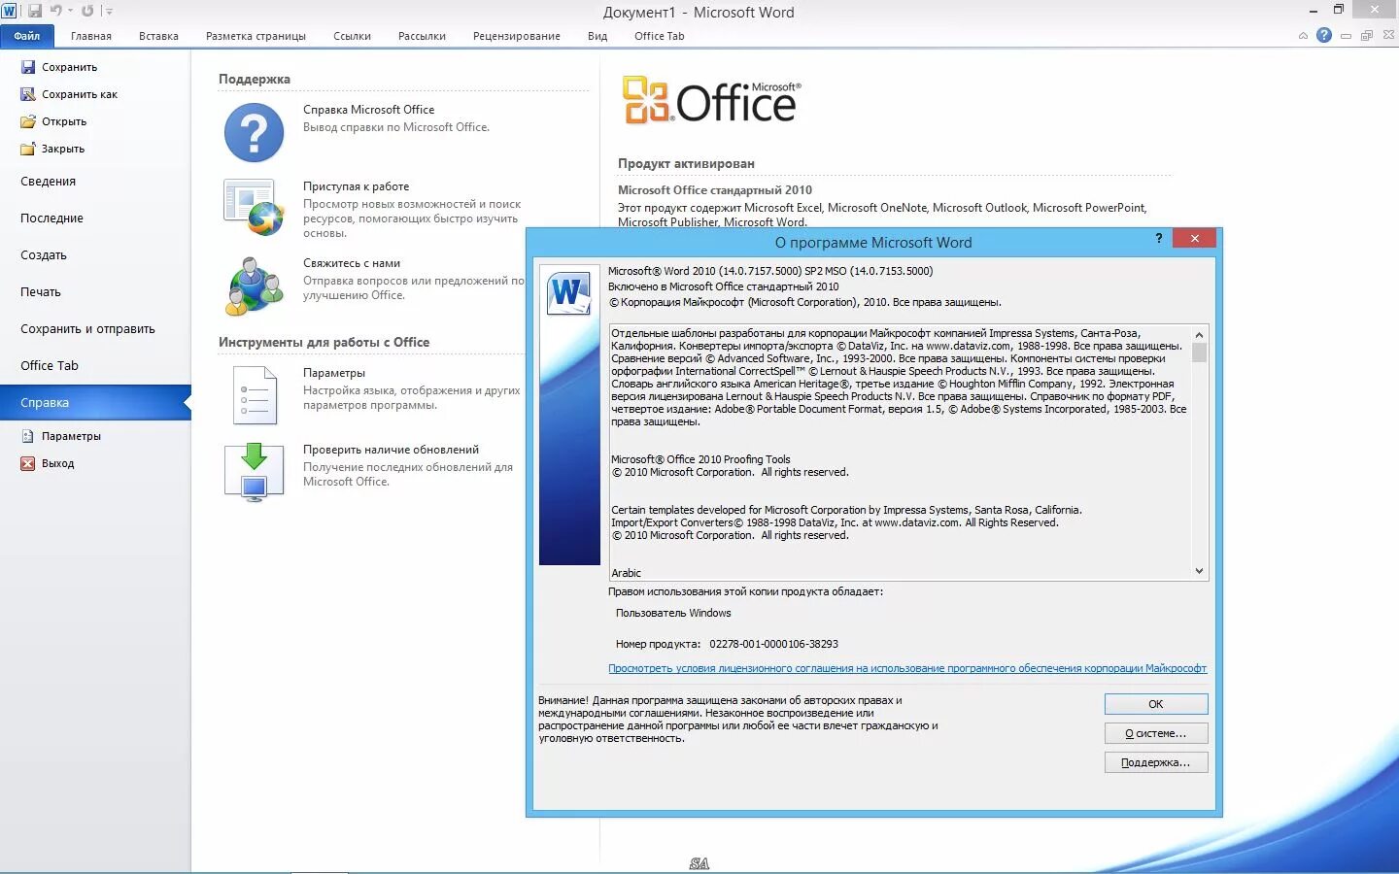1399x874 pixels.
Task: Click the blue Help question mark in ribbon
Action: pyautogui.click(x=1323, y=35)
